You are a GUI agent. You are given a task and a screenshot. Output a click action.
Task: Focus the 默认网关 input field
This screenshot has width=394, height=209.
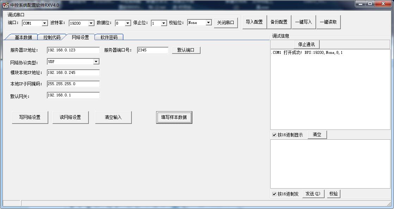point(73,95)
